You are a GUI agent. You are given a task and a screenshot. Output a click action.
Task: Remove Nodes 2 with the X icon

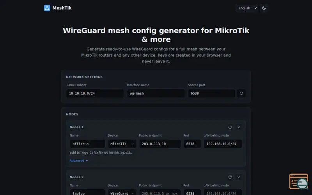(238, 177)
